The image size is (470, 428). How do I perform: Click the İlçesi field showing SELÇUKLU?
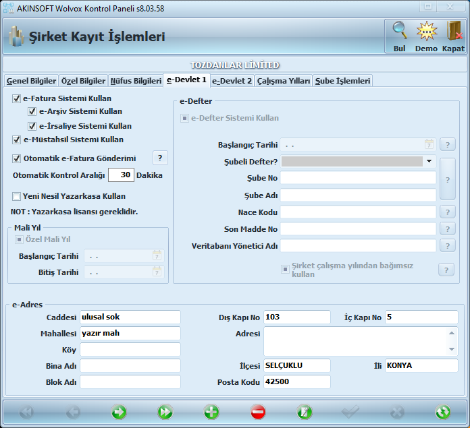(297, 365)
